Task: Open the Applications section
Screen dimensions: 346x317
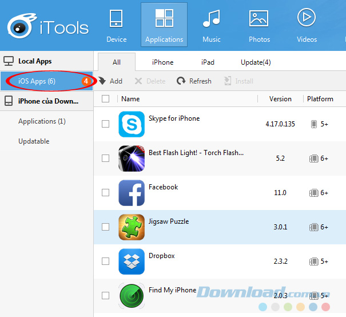Action: [164, 25]
